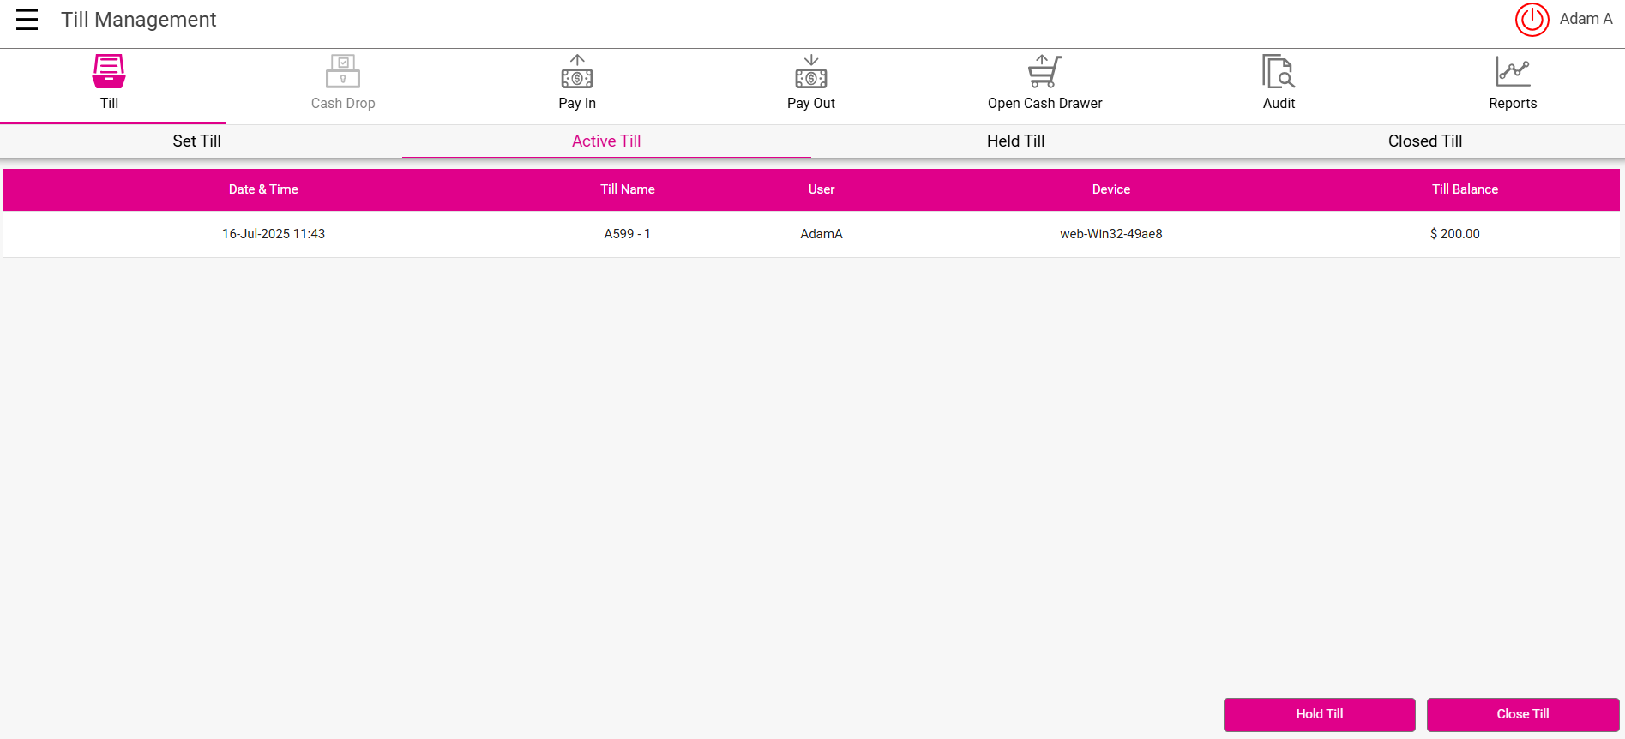Select the Active Till tab
1625x739 pixels.
tap(606, 141)
